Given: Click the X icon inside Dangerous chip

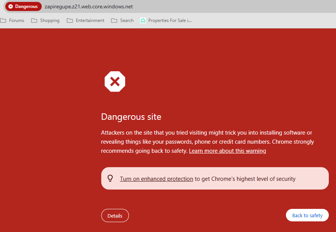Looking at the screenshot, I should (11, 6).
